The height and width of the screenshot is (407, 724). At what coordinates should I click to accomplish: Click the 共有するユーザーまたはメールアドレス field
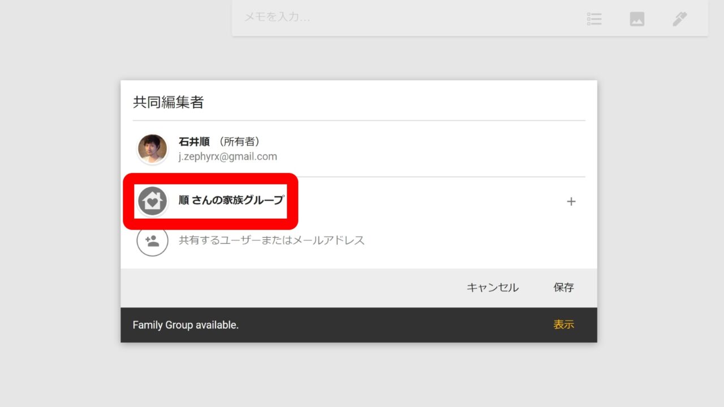click(x=271, y=241)
